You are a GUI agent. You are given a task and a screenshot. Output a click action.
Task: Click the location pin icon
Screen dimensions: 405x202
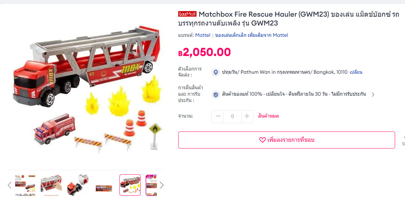216,72
